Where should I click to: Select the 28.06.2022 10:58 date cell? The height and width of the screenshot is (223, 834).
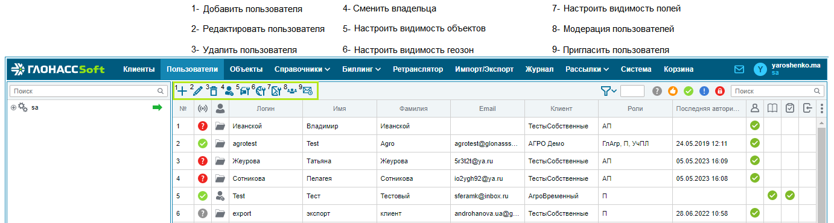pyautogui.click(x=709, y=213)
